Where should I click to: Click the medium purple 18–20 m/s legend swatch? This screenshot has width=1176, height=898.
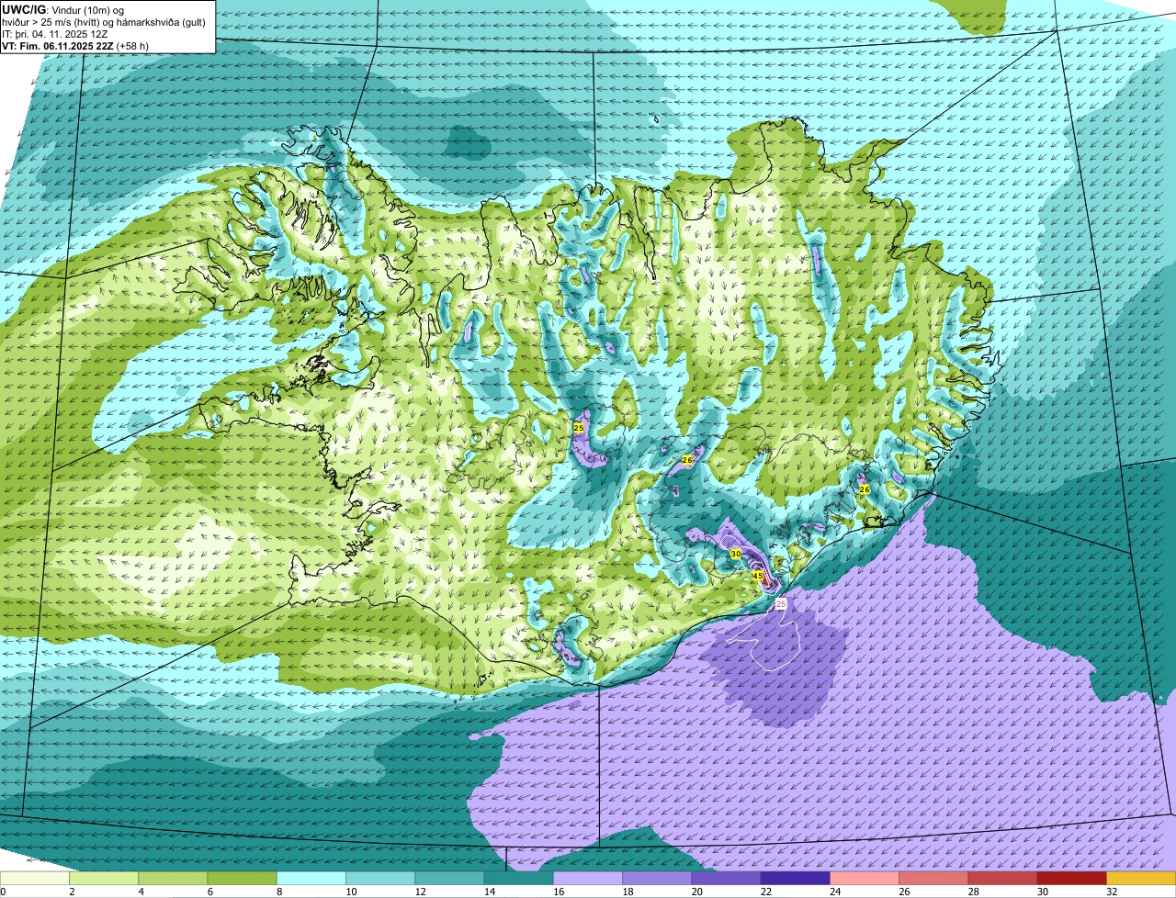(657, 879)
